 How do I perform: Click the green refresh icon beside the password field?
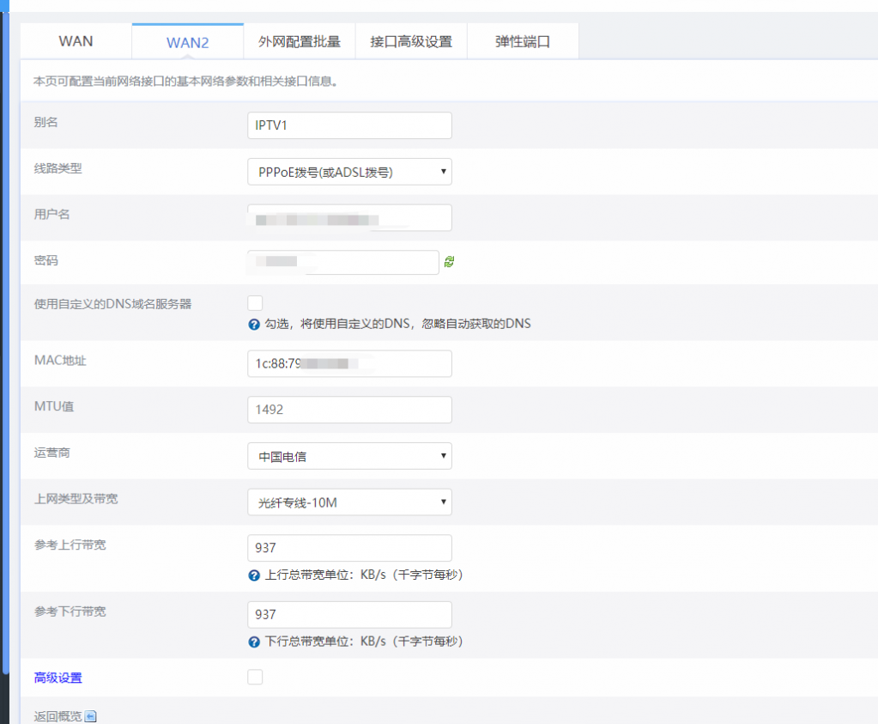pyautogui.click(x=449, y=262)
